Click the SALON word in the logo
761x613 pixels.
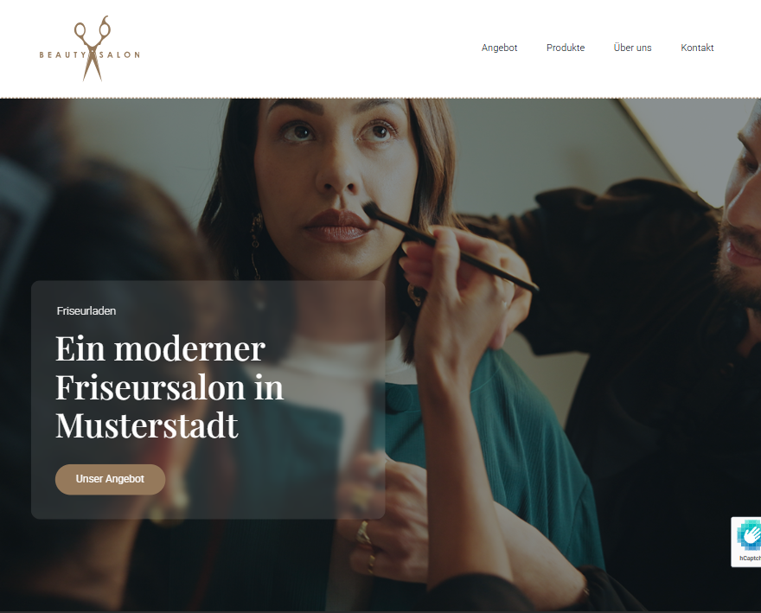pos(119,54)
